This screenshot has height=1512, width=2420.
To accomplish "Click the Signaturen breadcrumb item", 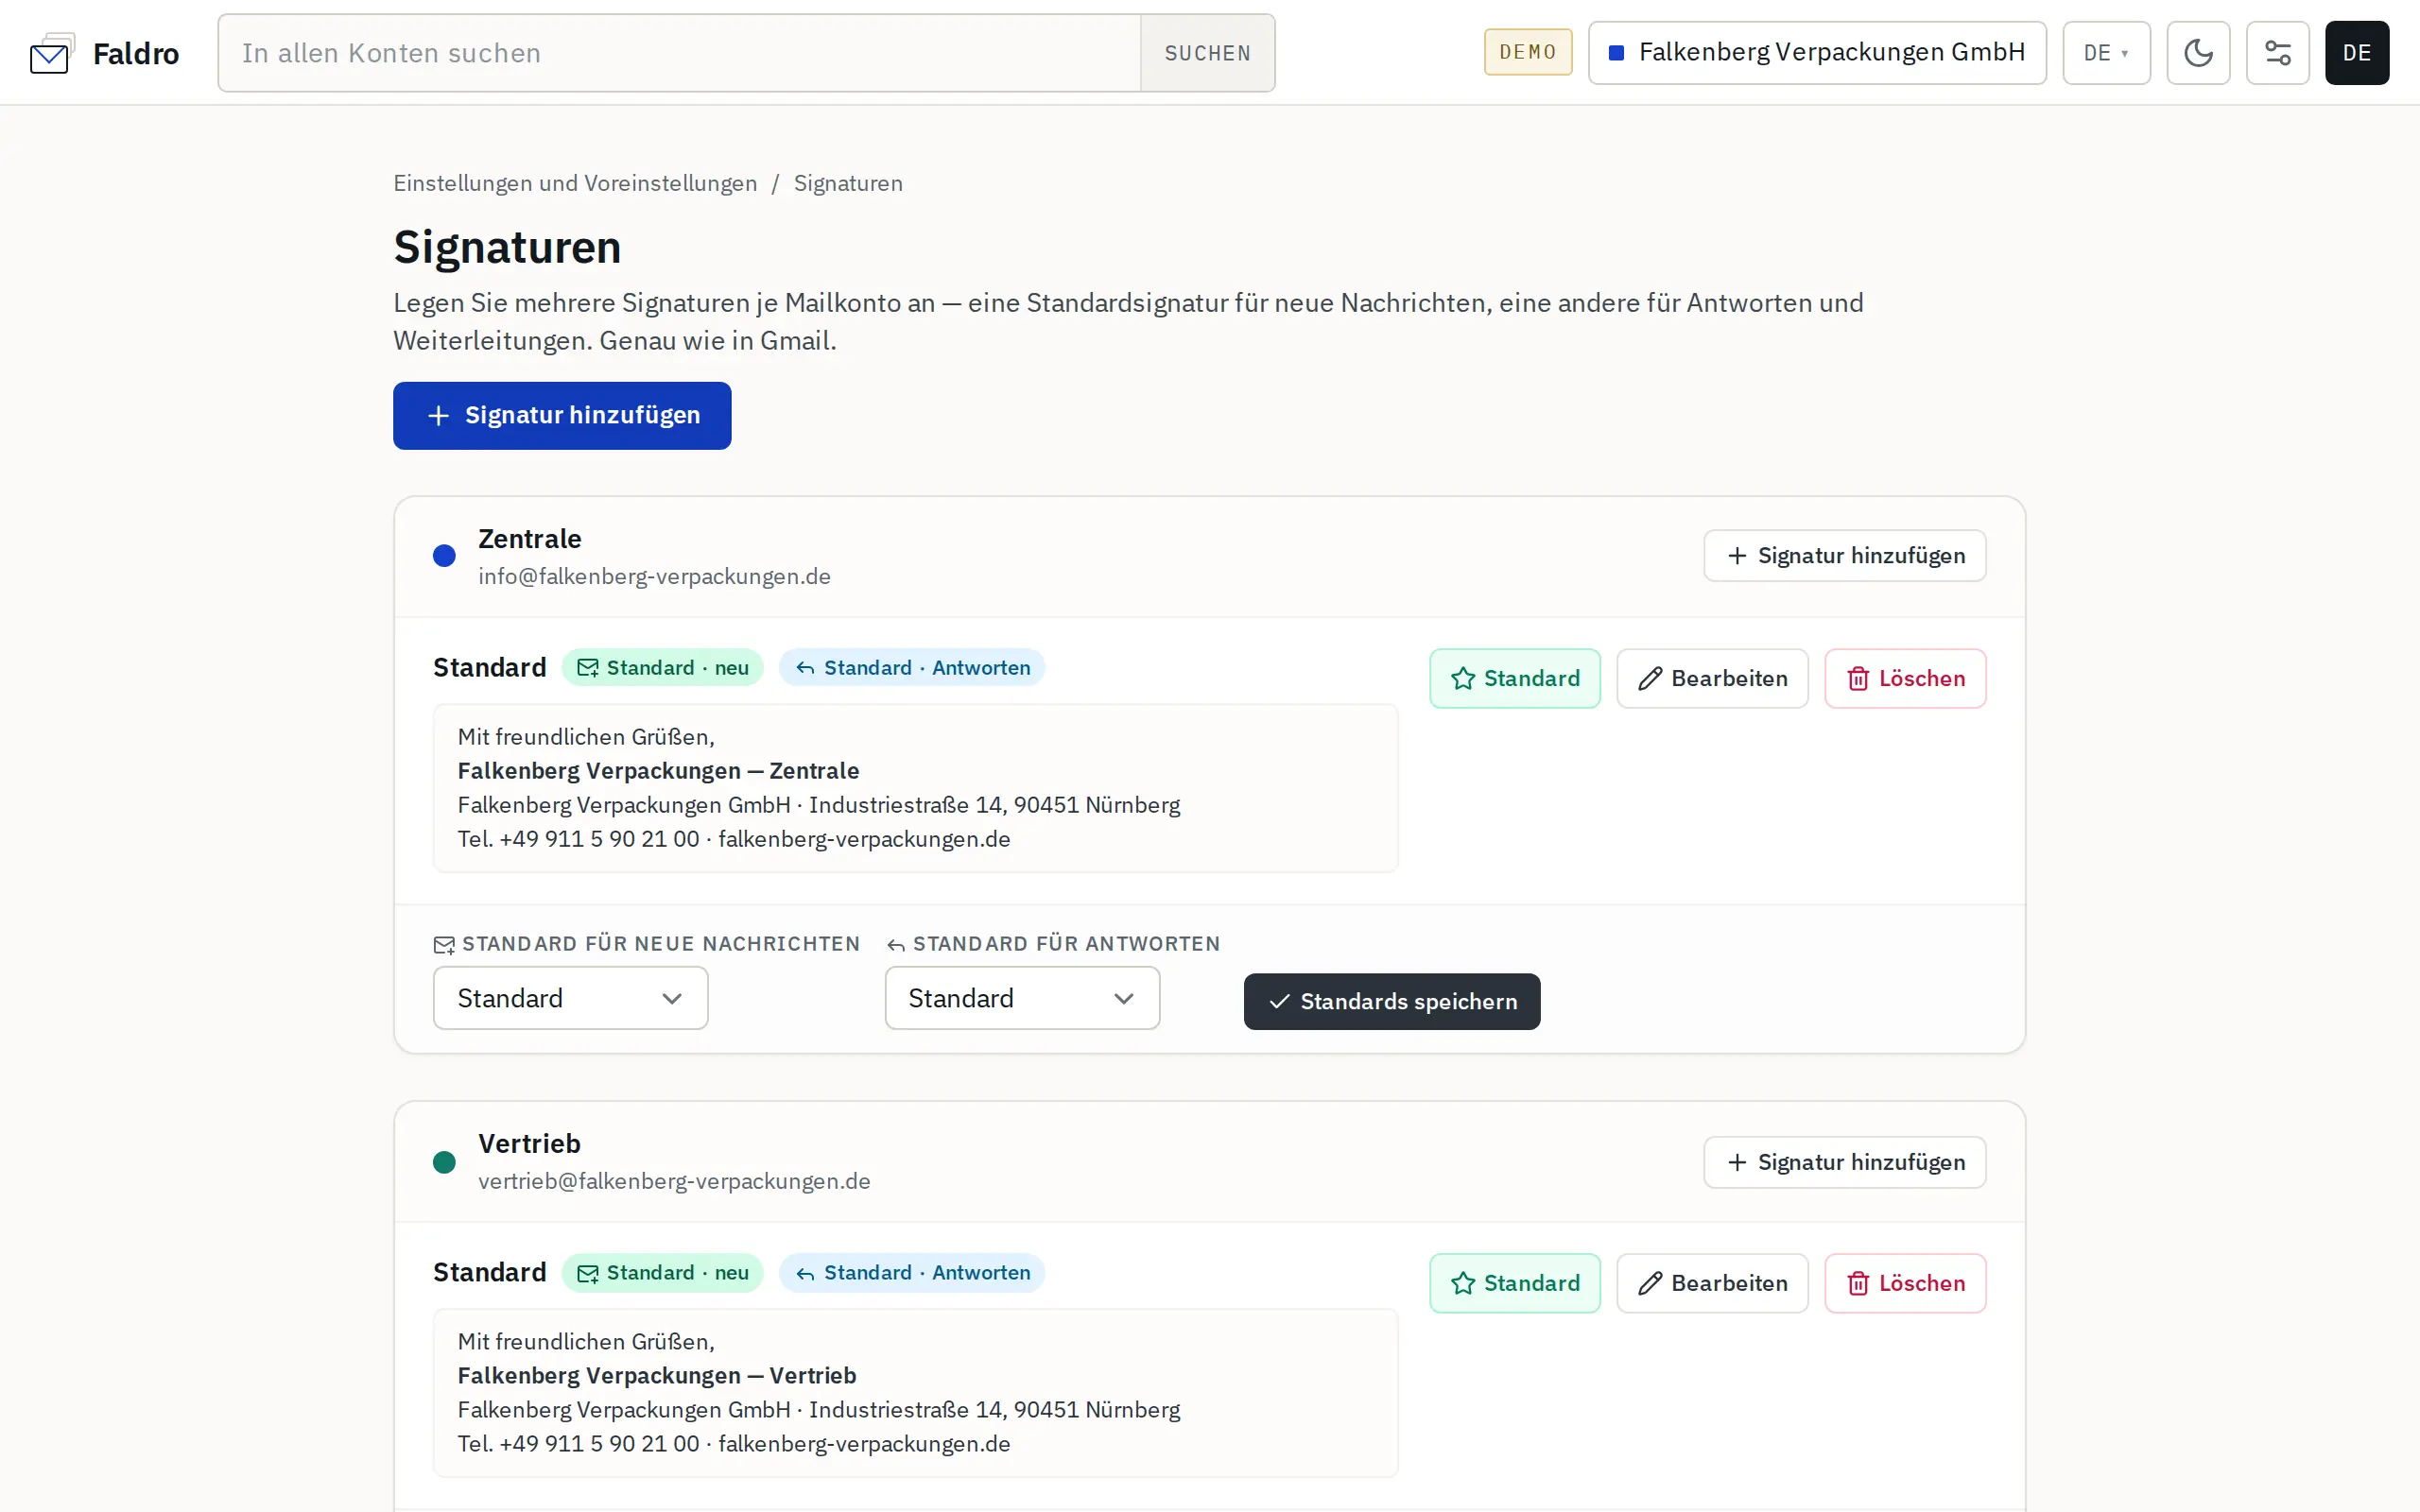I will click(848, 183).
